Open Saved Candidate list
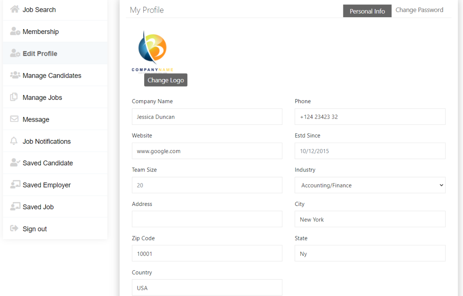The height and width of the screenshot is (296, 463). pos(55,163)
